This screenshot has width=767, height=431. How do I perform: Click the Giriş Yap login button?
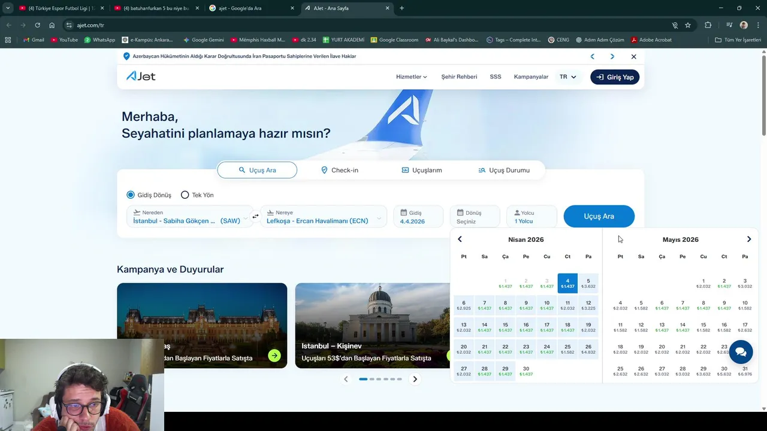(x=615, y=77)
